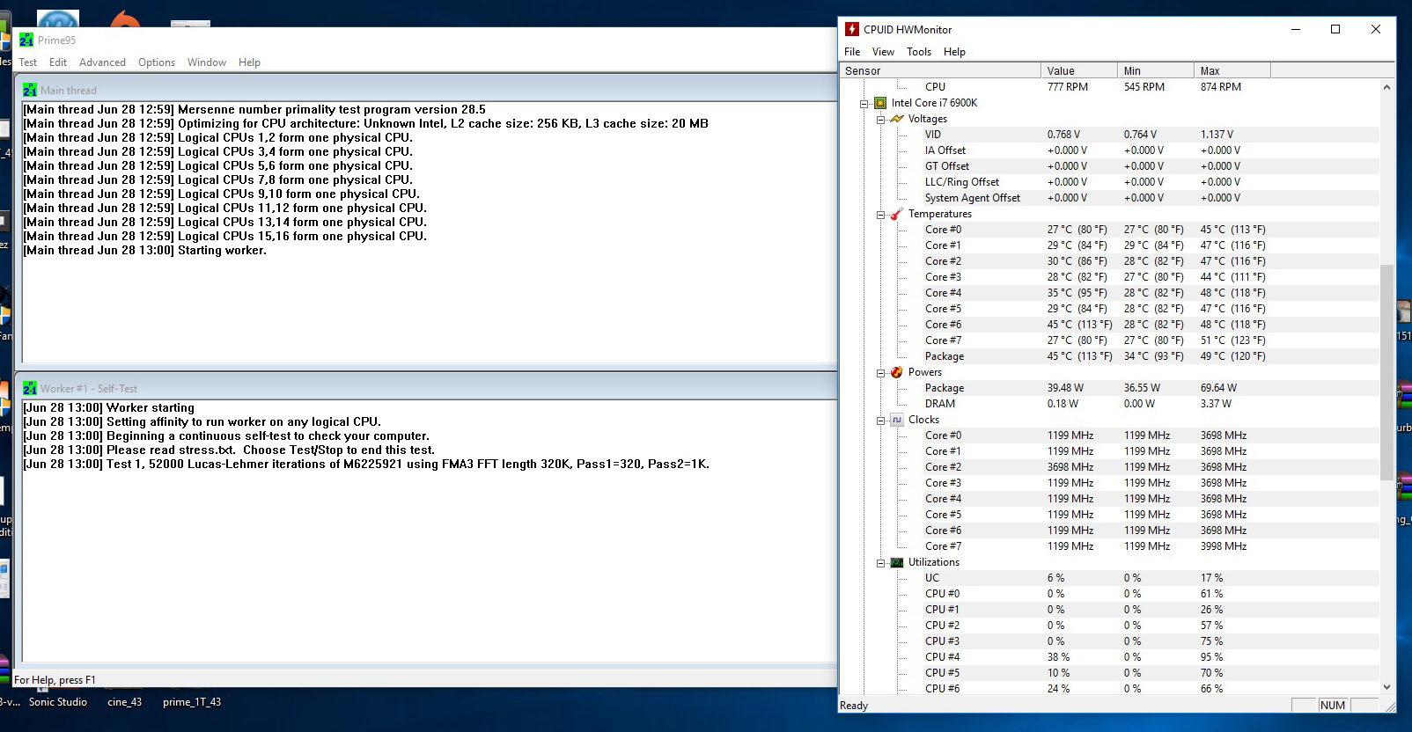Open the Prime95 Window menu

pyautogui.click(x=207, y=62)
